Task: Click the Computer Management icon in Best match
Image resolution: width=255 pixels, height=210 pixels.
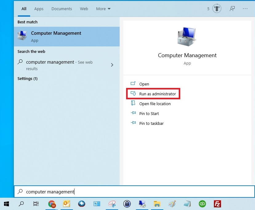Action: click(22, 35)
